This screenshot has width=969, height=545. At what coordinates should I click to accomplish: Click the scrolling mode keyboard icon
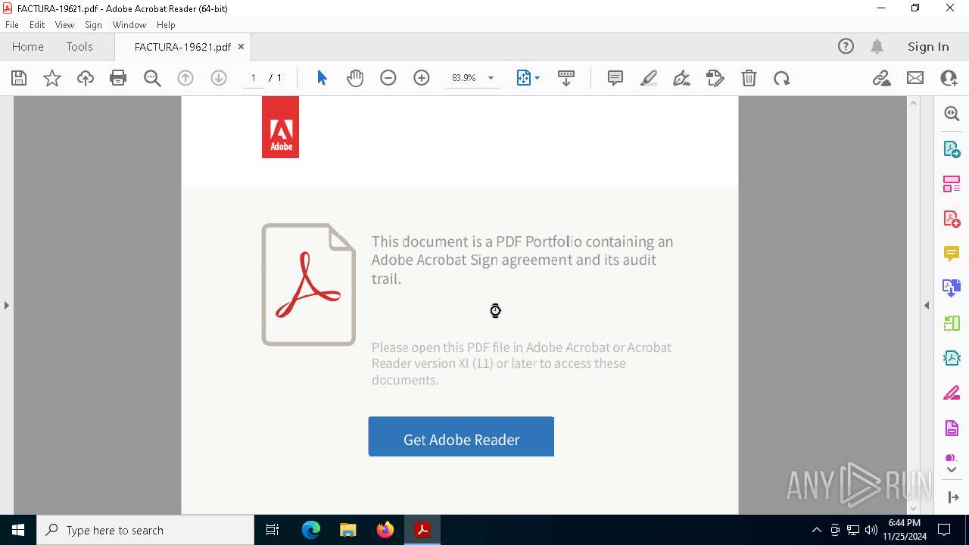pyautogui.click(x=566, y=78)
